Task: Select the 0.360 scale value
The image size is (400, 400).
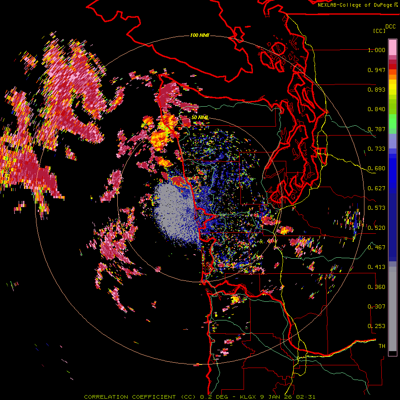Action: (x=376, y=287)
